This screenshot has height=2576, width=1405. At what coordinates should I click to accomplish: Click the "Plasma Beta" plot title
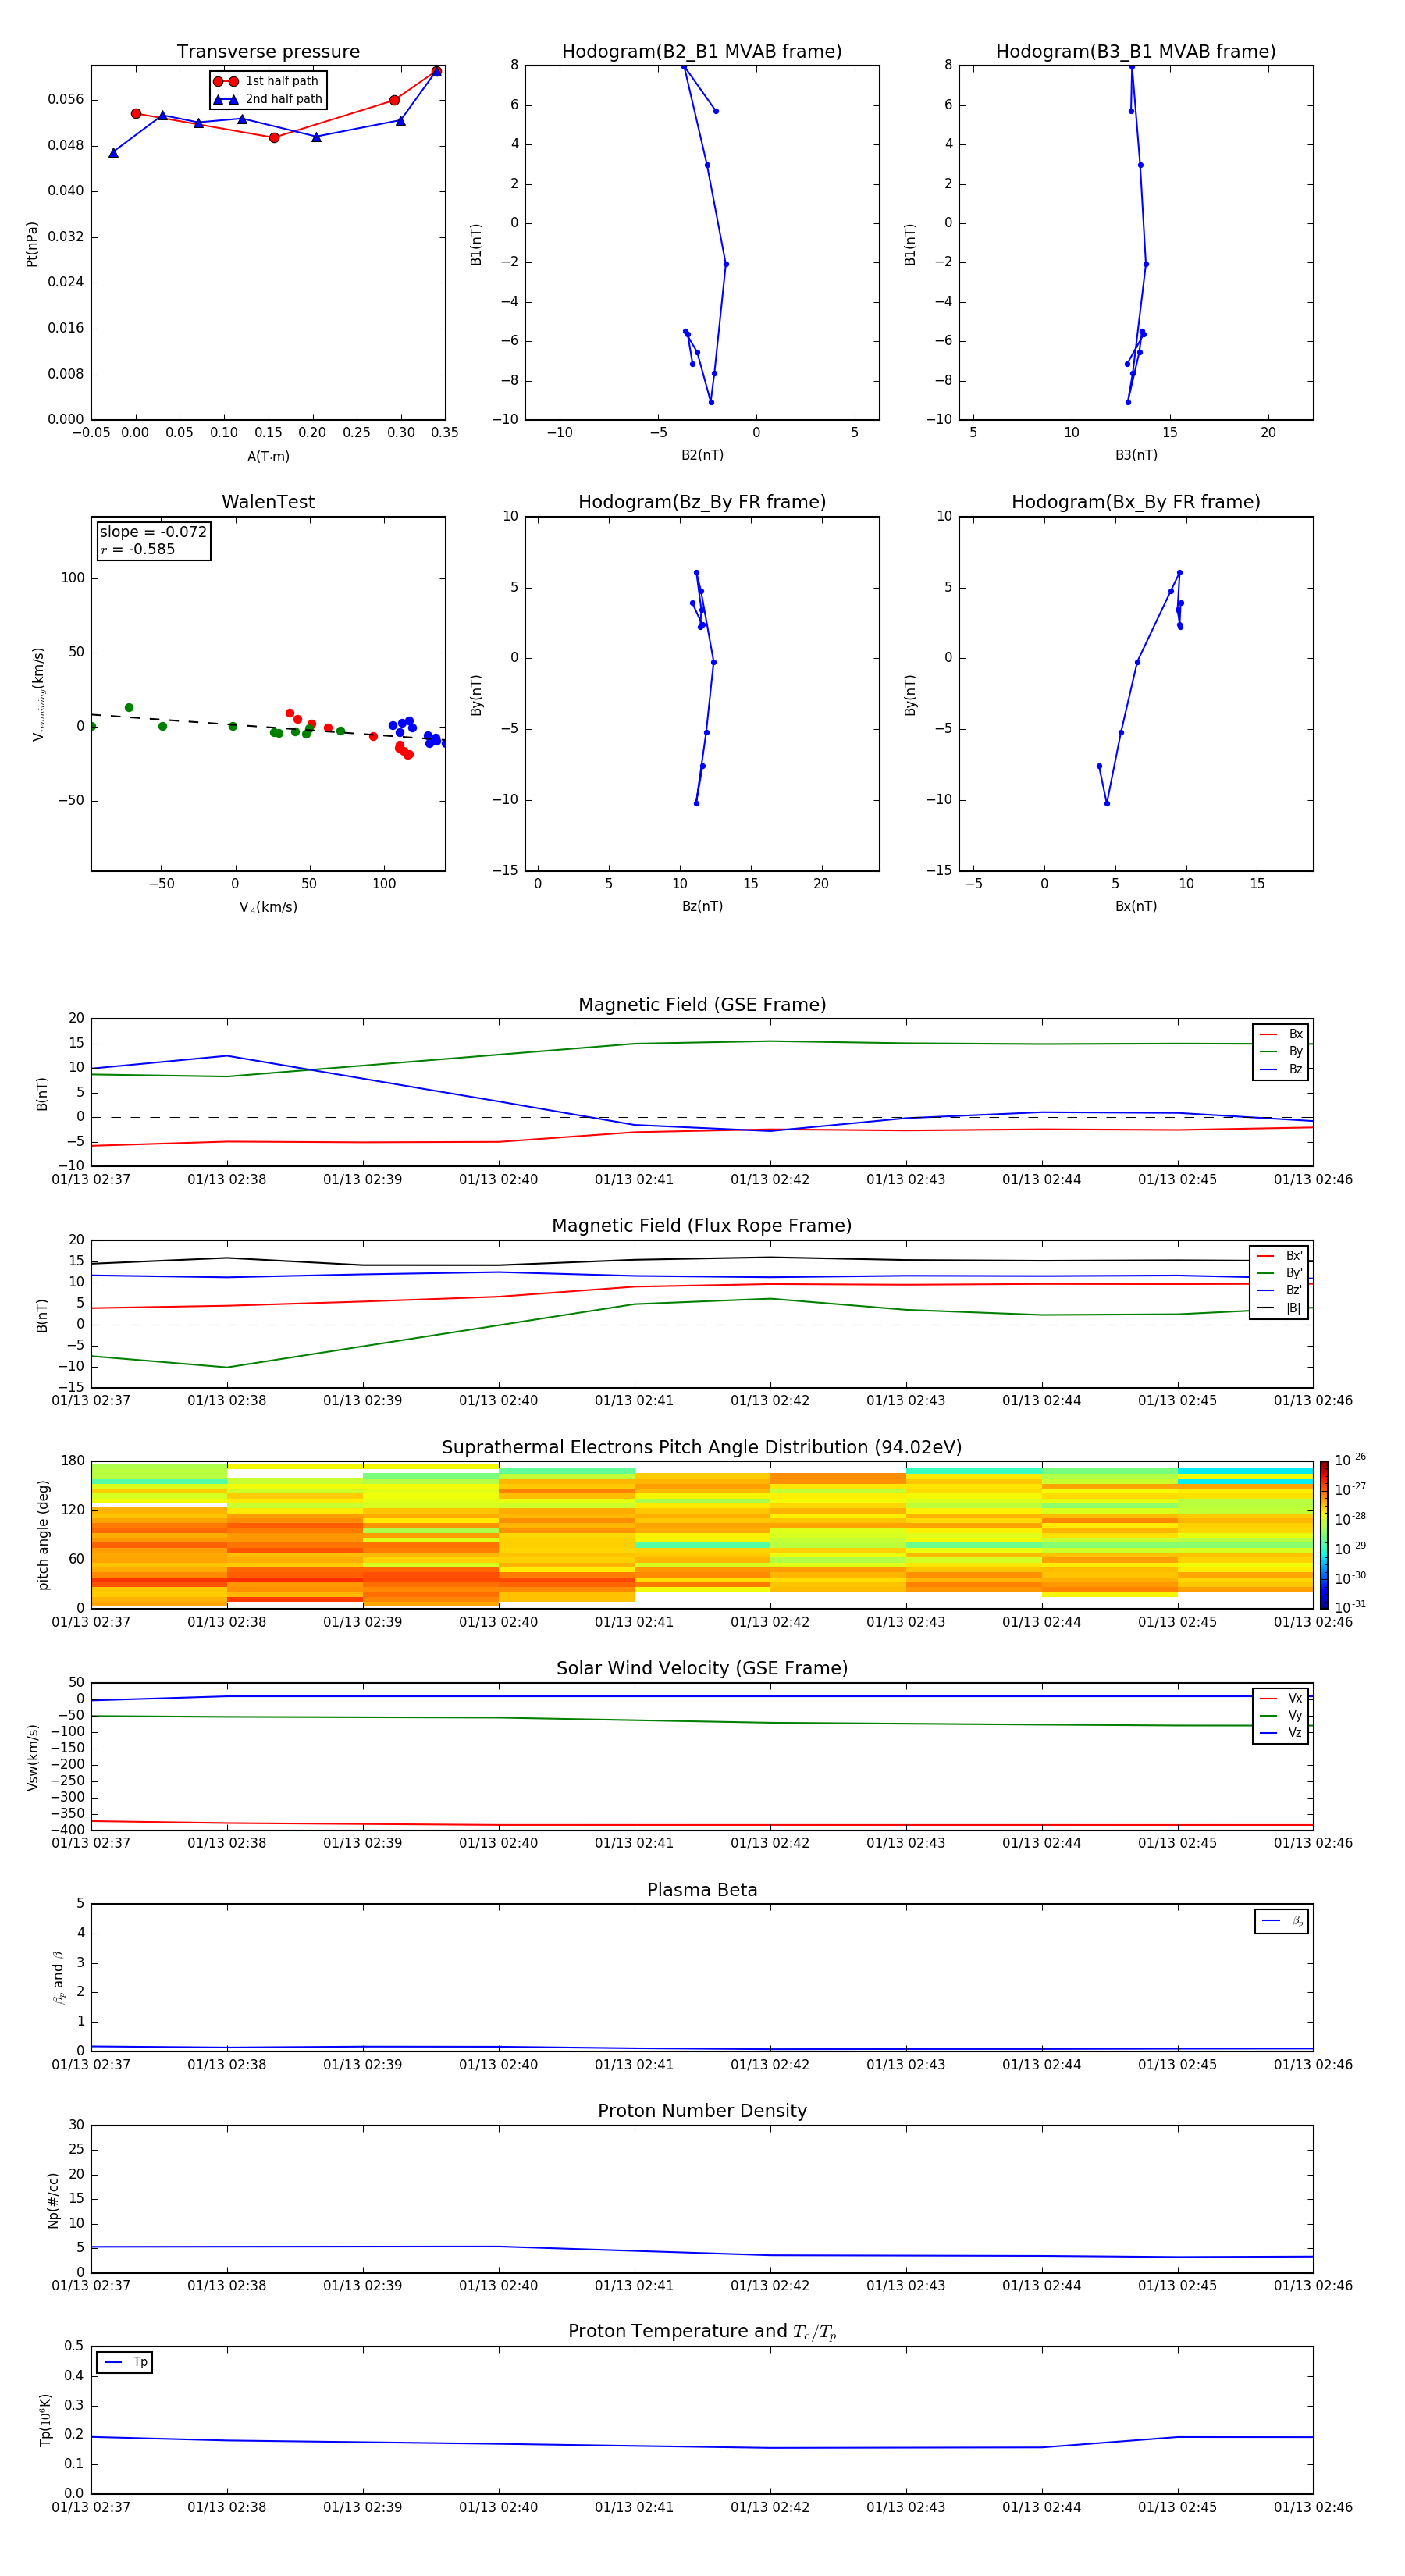(702, 1890)
